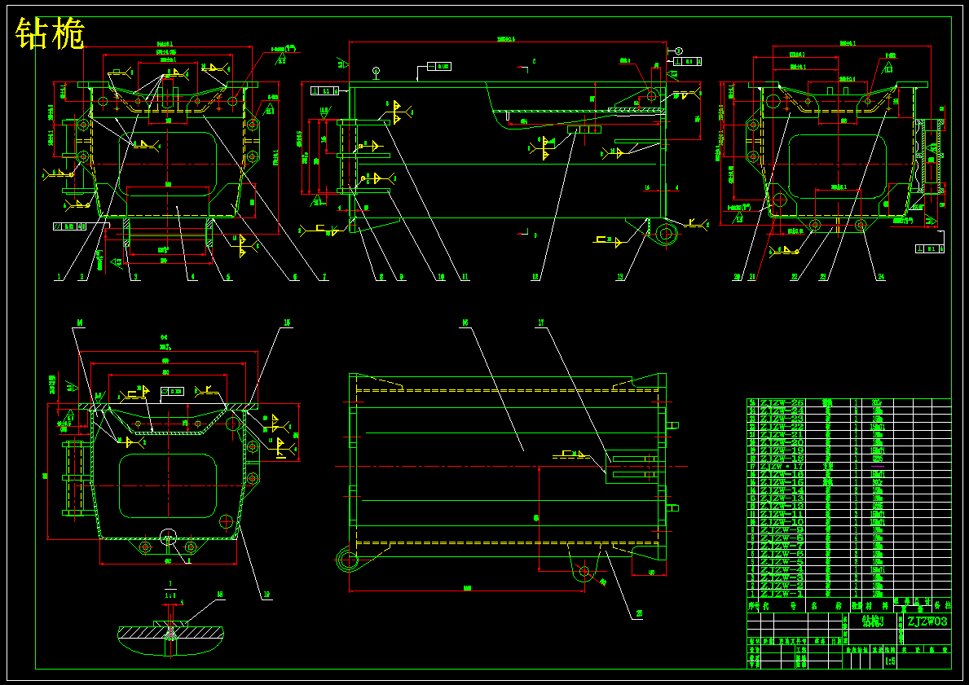Select parts list cell ZJZW-11
Image resolution: width=969 pixels, height=685 pixels.
[782, 514]
